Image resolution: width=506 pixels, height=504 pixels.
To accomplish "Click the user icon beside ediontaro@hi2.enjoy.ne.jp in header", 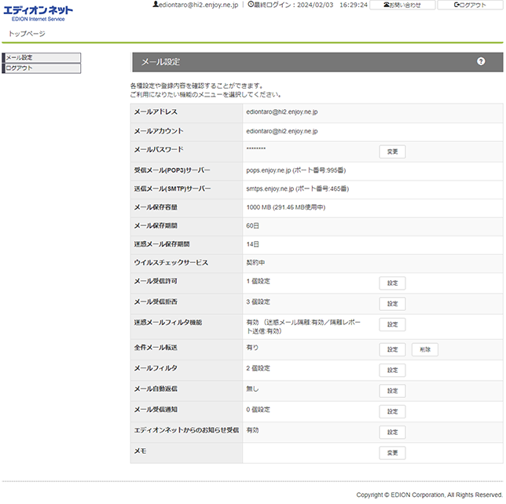I will tap(156, 5).
